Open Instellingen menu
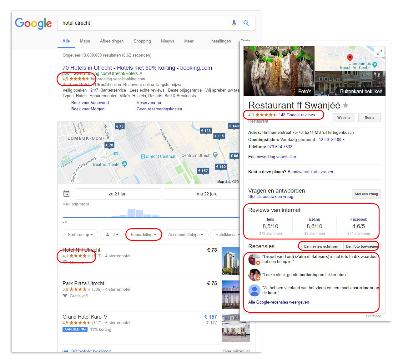The image size is (403, 363). point(221,41)
